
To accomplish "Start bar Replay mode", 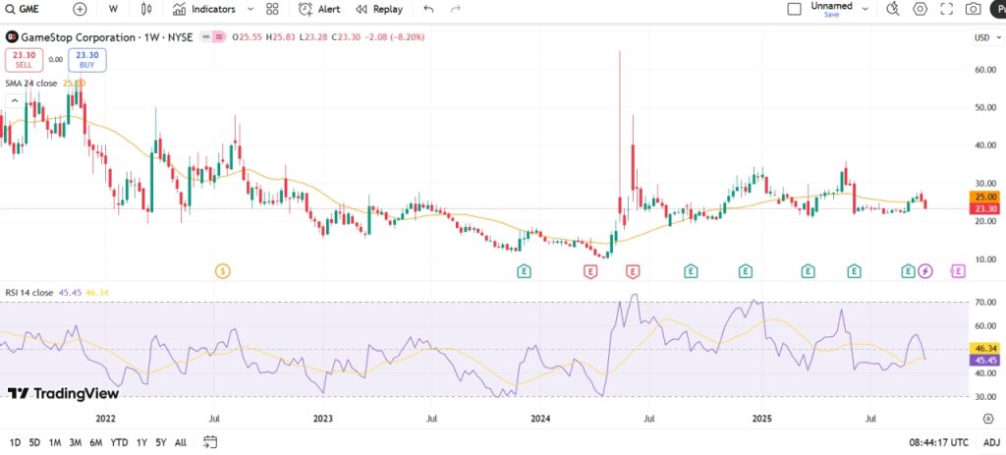I will pos(379,9).
